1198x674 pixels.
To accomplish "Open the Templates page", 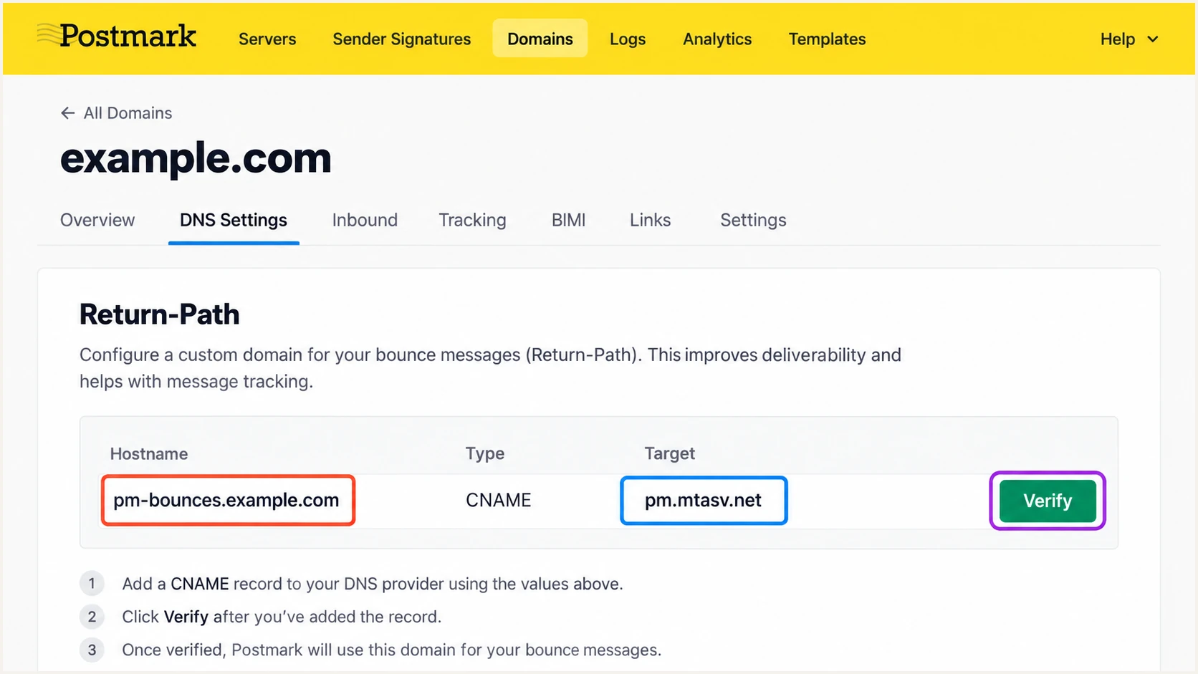I will (x=827, y=39).
